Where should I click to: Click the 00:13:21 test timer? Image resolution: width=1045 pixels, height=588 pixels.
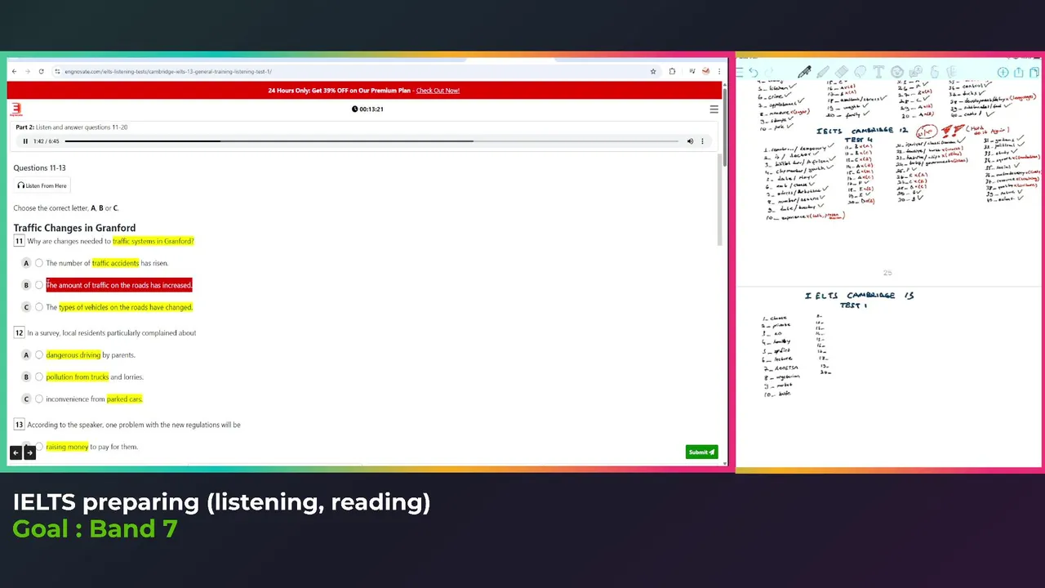pyautogui.click(x=367, y=109)
